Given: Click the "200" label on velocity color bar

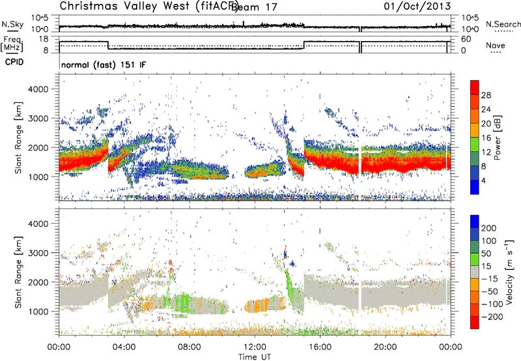Looking at the screenshot, I should pyautogui.click(x=489, y=228).
